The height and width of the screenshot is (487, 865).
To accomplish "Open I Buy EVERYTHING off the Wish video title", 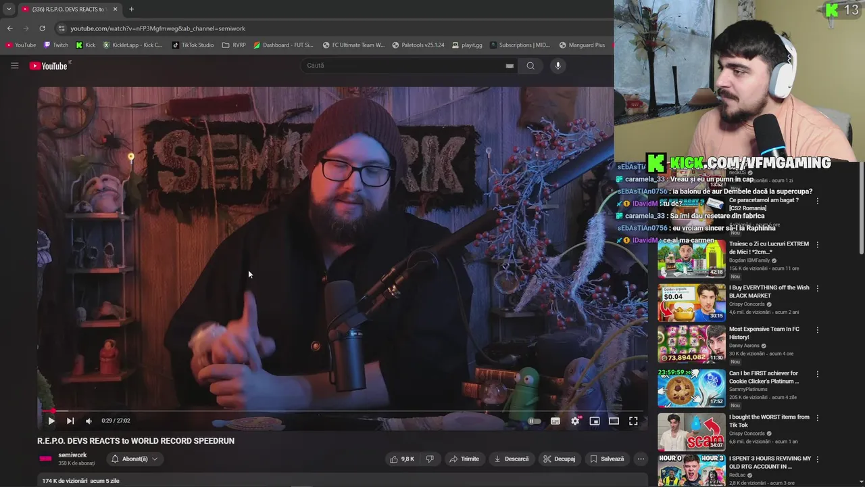I will [769, 292].
